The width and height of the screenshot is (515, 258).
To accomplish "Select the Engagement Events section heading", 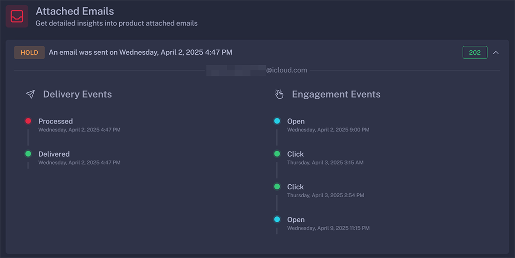I will tap(336, 94).
